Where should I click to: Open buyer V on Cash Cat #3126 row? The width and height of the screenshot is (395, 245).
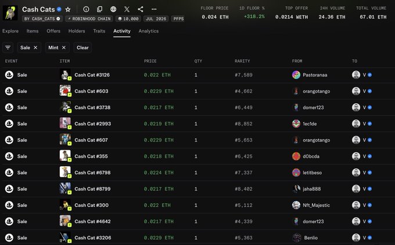pos(364,75)
